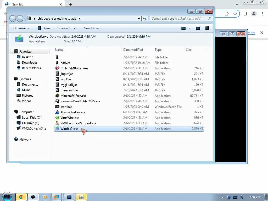Screen dimensions: 268x201
Task: Click the Open toolbar button
Action: (44, 28)
